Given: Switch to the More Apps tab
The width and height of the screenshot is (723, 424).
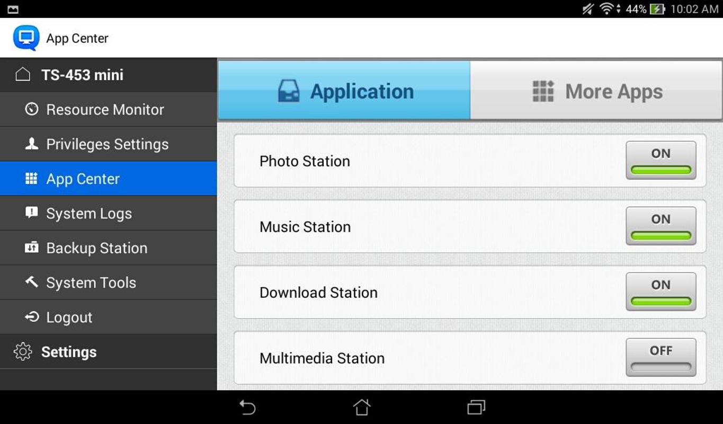Looking at the screenshot, I should (596, 90).
